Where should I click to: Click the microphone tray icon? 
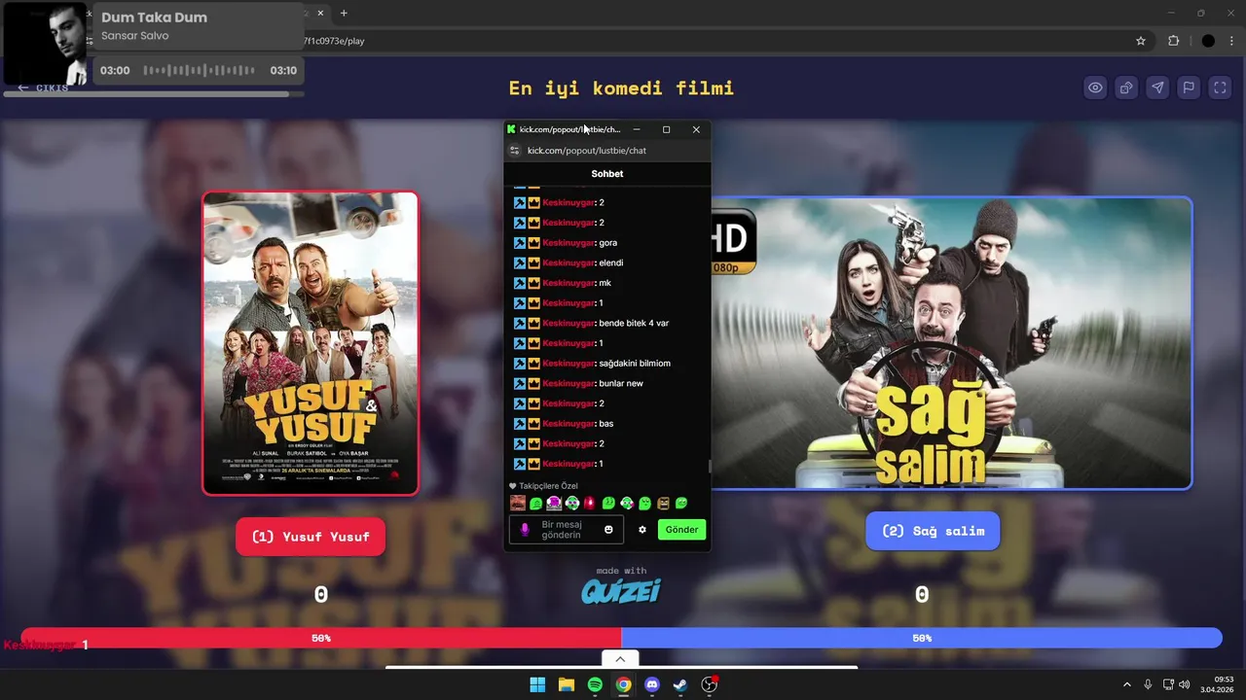point(1148,684)
